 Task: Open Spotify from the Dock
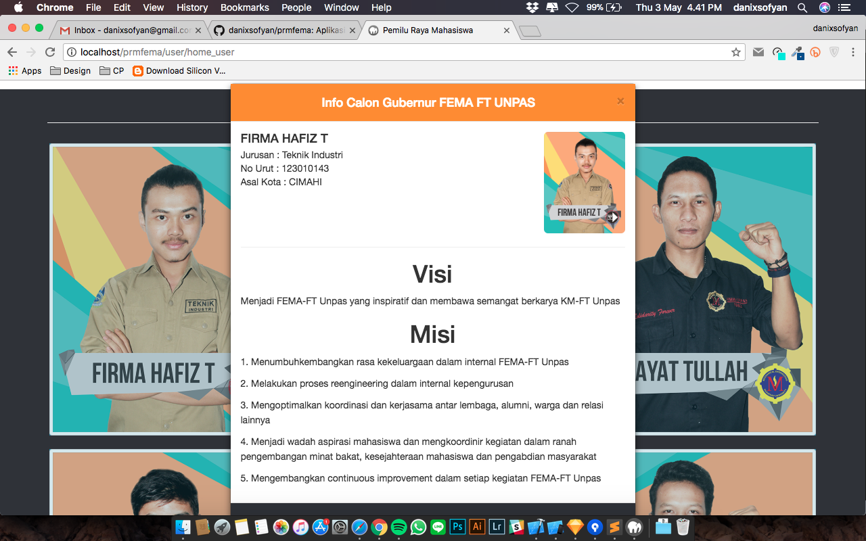tap(398, 526)
